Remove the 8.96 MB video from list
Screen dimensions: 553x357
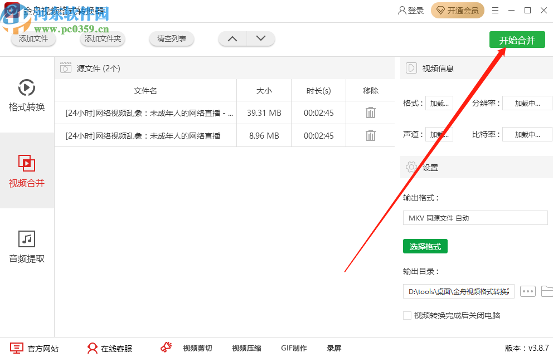pyautogui.click(x=370, y=135)
